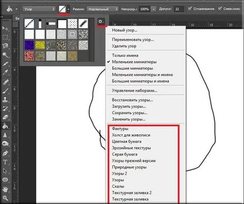The height and width of the screenshot is (204, 244).
Task: Pick the dark blue pattern swatch
Action: [x=29, y=45]
